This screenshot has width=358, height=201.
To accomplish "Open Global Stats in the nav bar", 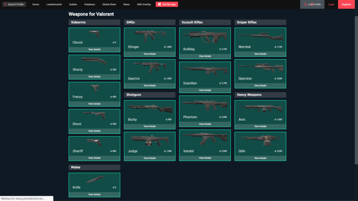I will pyautogui.click(x=109, y=4).
